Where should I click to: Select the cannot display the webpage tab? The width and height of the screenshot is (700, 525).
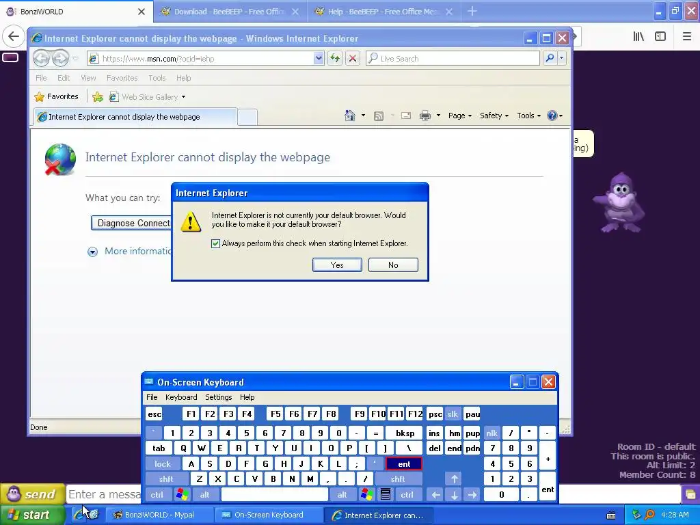(135, 117)
